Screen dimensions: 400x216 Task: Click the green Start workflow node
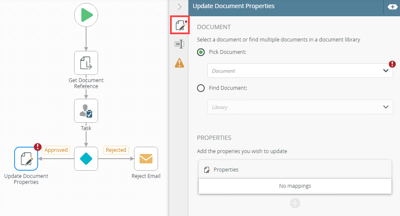pyautogui.click(x=86, y=15)
